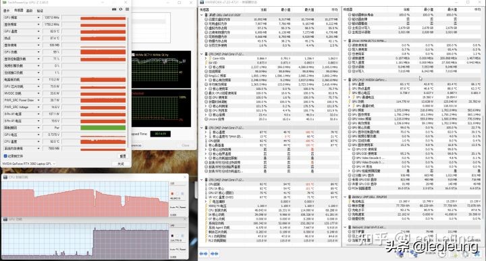Image resolution: width=486 pixels, height=261 pixels.
Task: Collapse the GPU [#0] NVIDIA GeForce group
Action: [x=346, y=80]
